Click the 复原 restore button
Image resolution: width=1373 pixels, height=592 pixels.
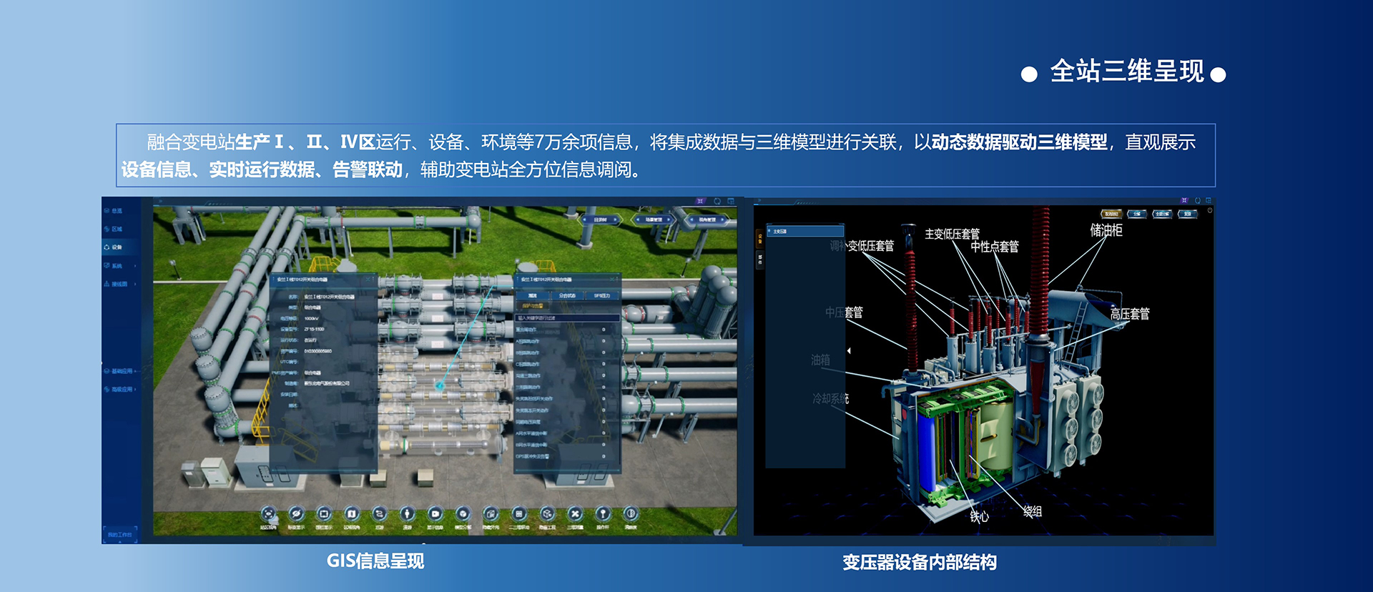(x=1187, y=214)
